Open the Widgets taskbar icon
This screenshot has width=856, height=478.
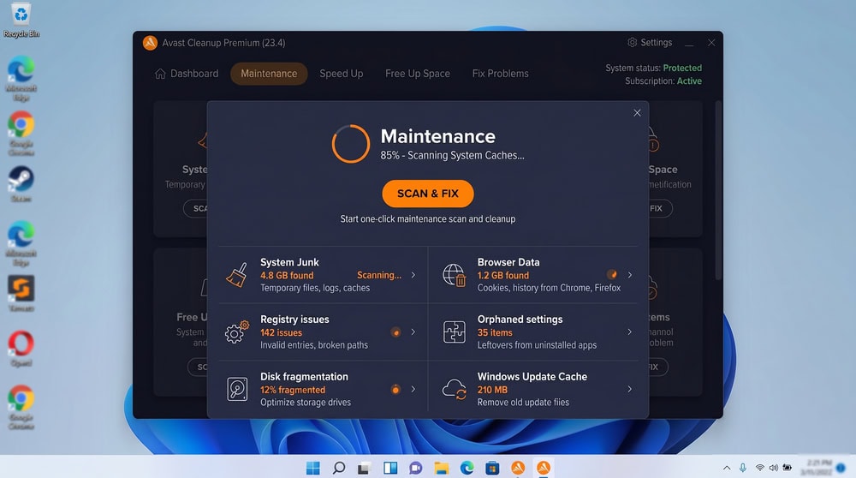(389, 468)
